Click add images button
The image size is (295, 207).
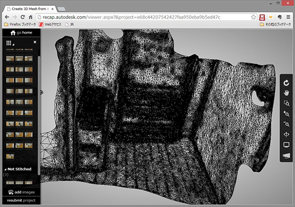(21, 192)
